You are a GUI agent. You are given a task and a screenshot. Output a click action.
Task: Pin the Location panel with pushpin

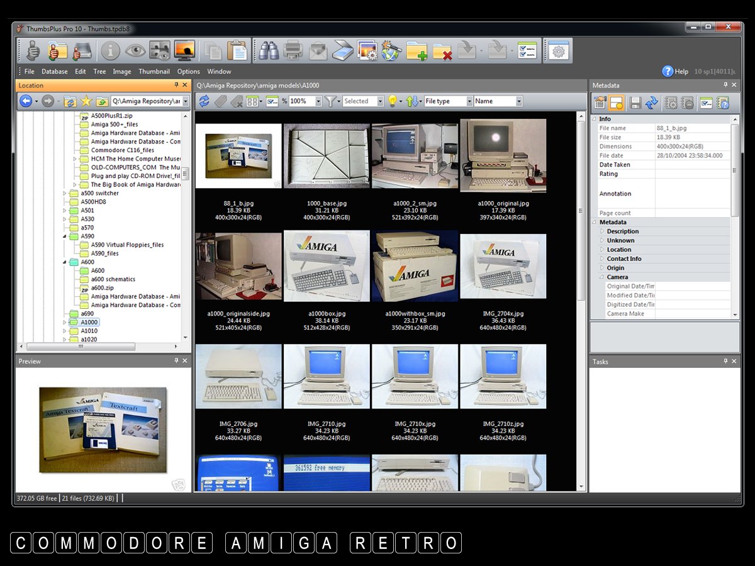pos(176,86)
